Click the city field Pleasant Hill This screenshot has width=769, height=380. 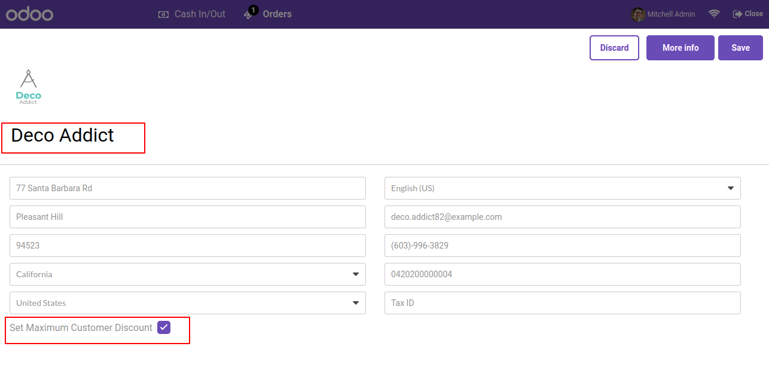click(x=188, y=217)
